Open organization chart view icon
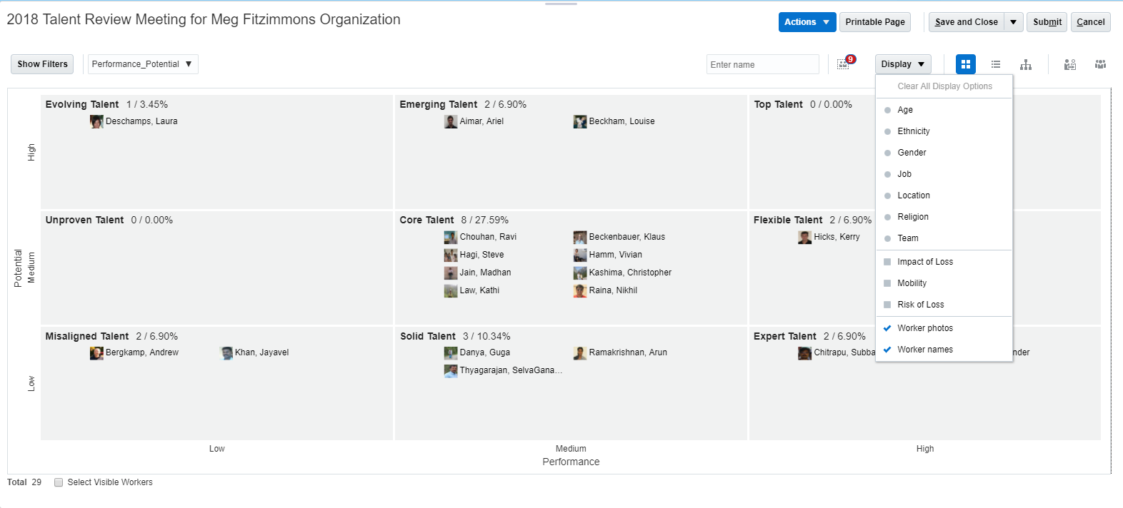This screenshot has height=508, width=1123. click(x=1026, y=64)
